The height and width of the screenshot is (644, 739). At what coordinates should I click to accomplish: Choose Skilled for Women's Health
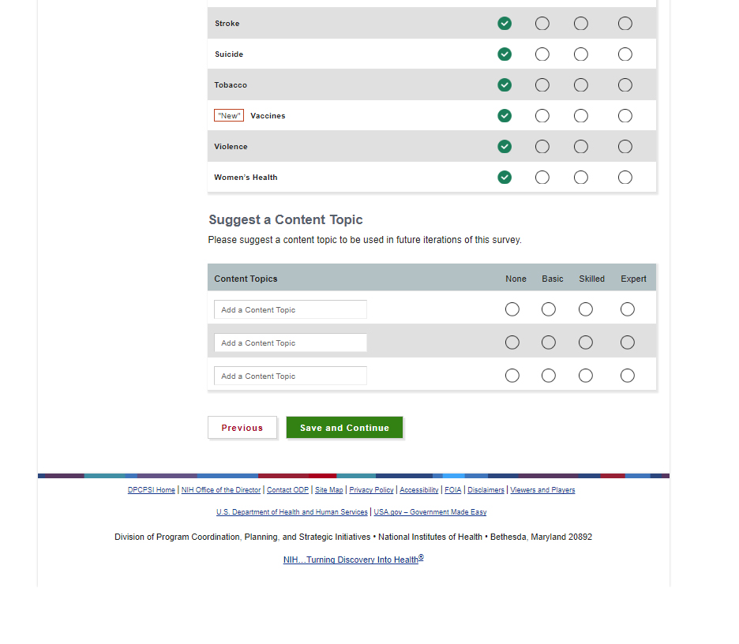[580, 178]
